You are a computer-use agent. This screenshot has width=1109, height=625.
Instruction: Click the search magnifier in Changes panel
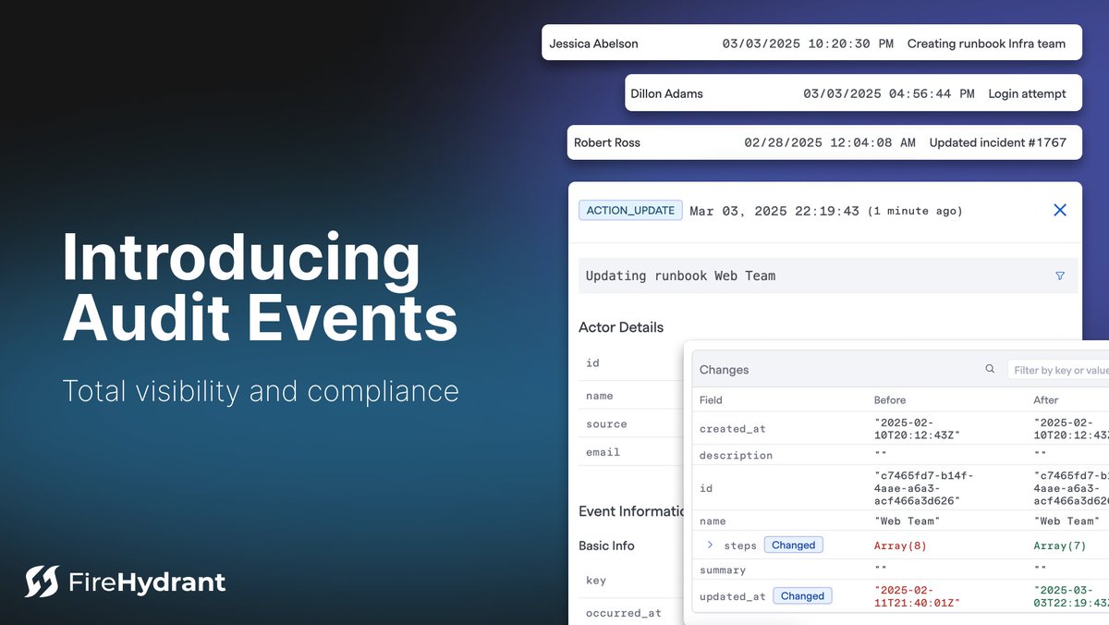pyautogui.click(x=990, y=369)
